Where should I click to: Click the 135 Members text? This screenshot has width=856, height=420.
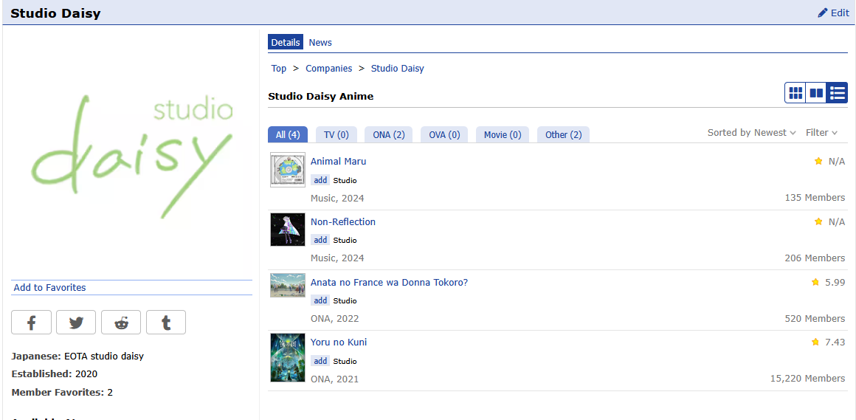(x=815, y=197)
